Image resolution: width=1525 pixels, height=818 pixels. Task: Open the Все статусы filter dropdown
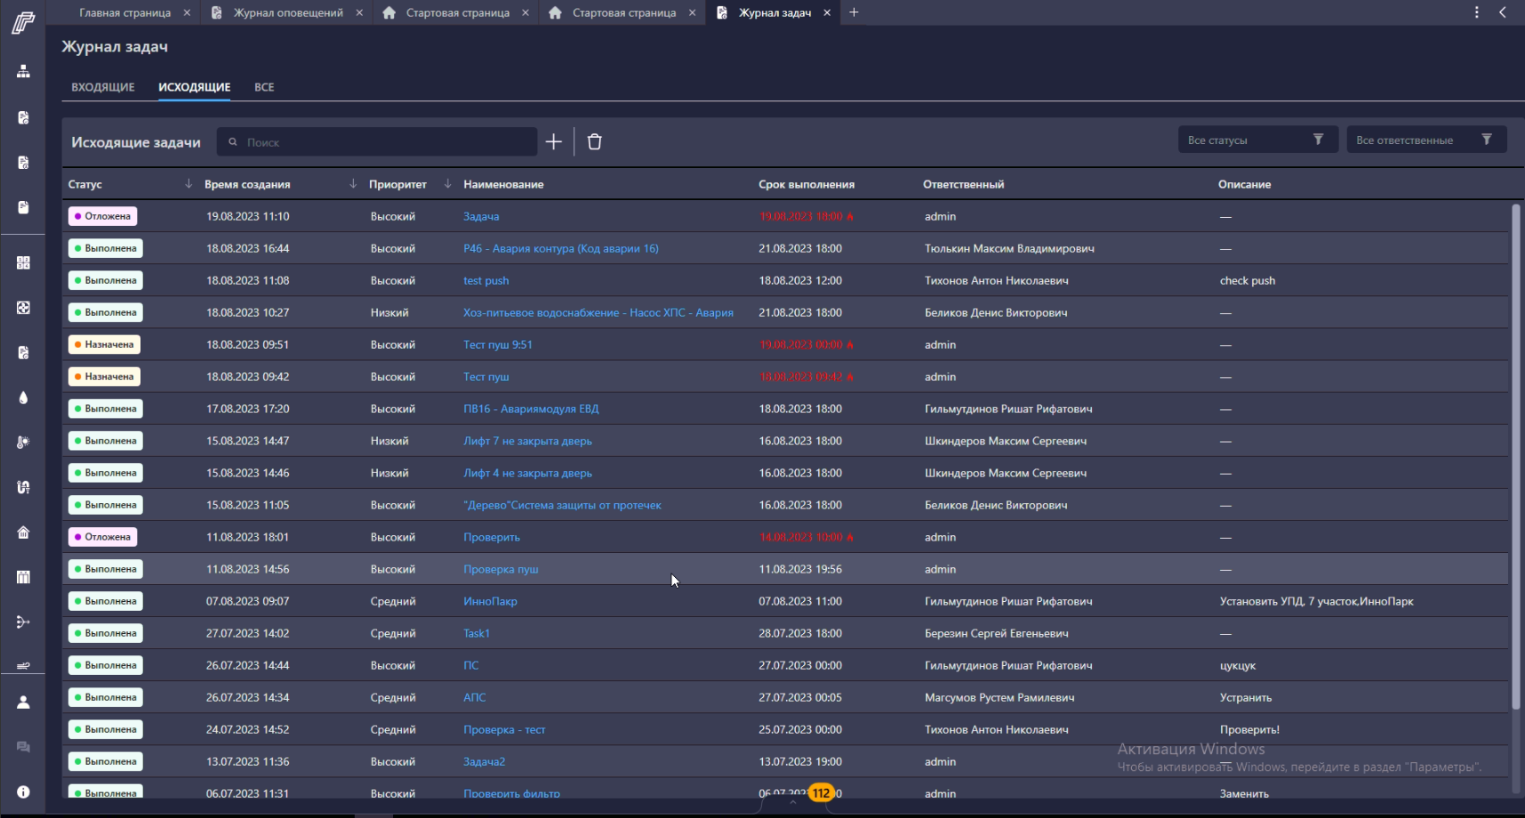[x=1257, y=140]
